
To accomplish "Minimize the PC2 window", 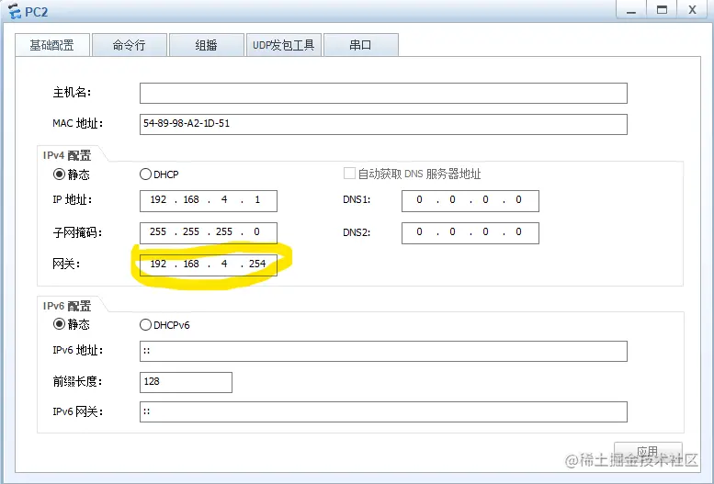I will pos(631,9).
